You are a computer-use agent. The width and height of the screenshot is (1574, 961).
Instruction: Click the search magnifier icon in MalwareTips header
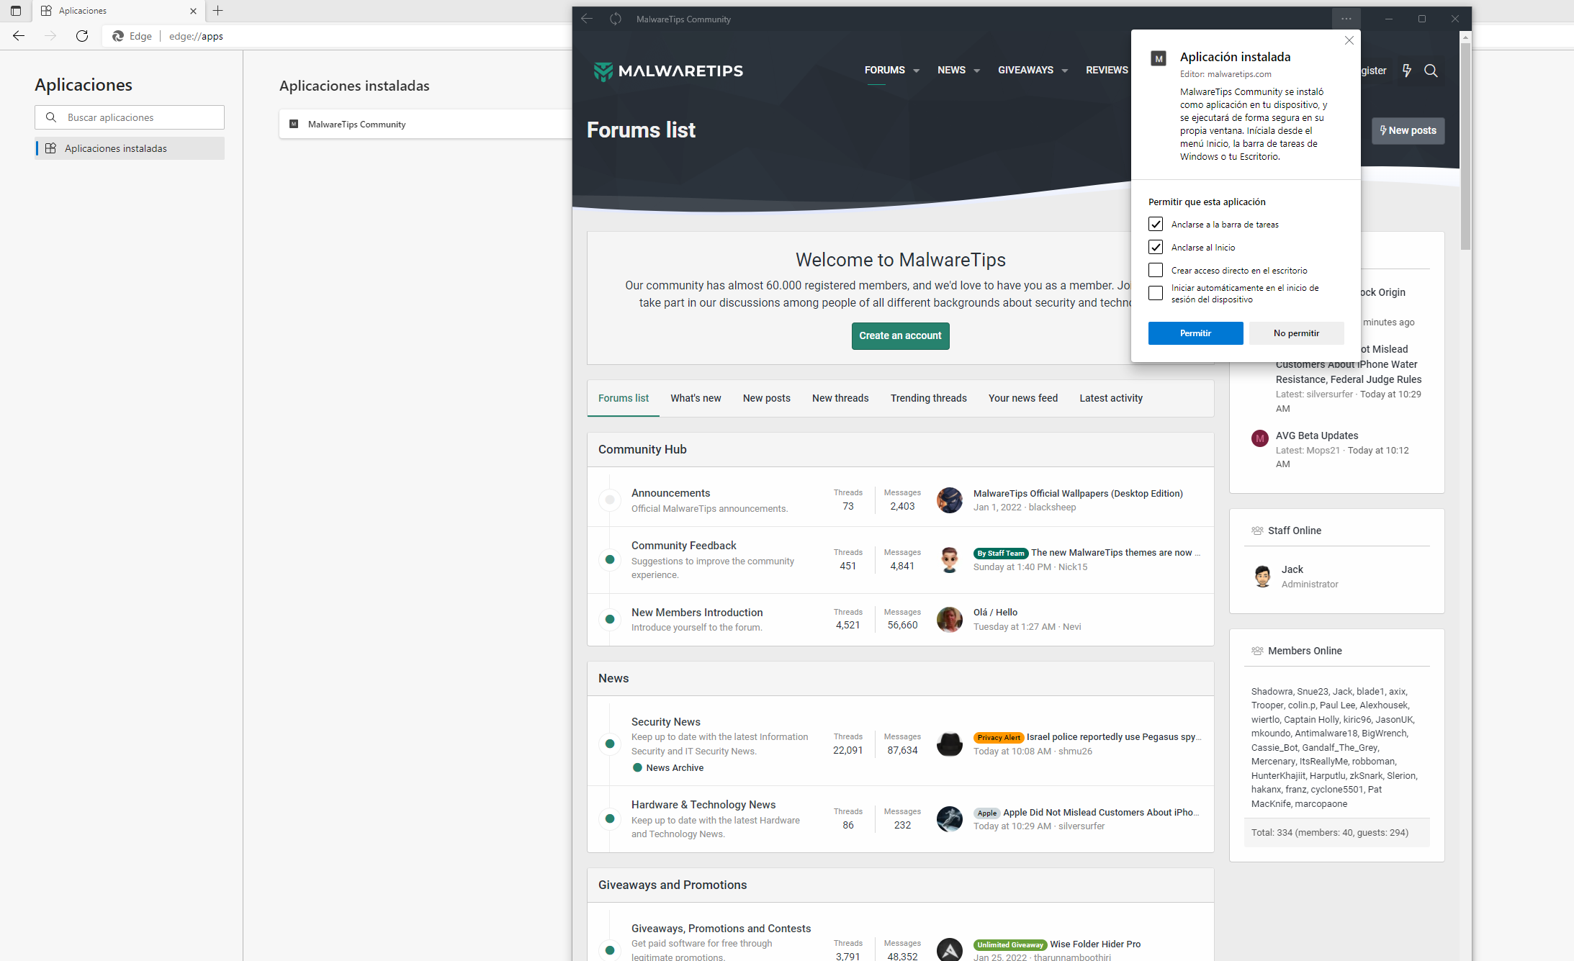1431,71
